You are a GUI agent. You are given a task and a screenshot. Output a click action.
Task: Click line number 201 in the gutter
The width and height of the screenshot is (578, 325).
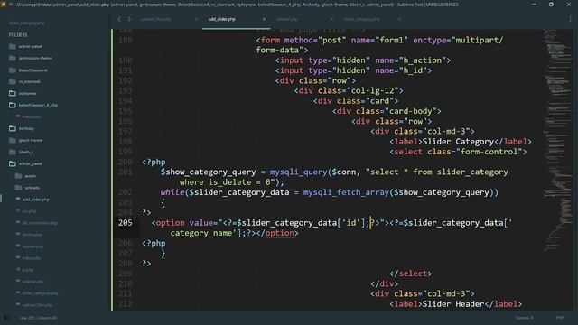click(x=126, y=172)
